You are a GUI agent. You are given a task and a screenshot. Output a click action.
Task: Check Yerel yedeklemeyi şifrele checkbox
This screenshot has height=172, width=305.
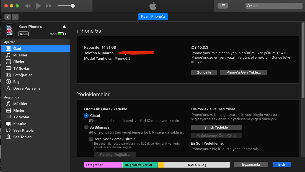click(91, 139)
